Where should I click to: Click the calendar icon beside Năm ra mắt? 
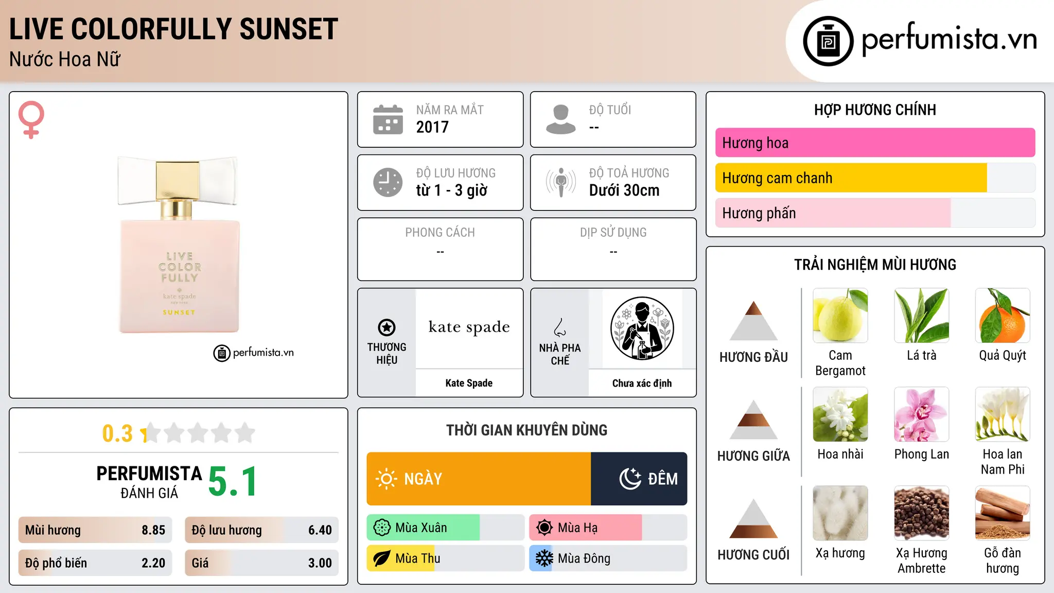pyautogui.click(x=388, y=119)
